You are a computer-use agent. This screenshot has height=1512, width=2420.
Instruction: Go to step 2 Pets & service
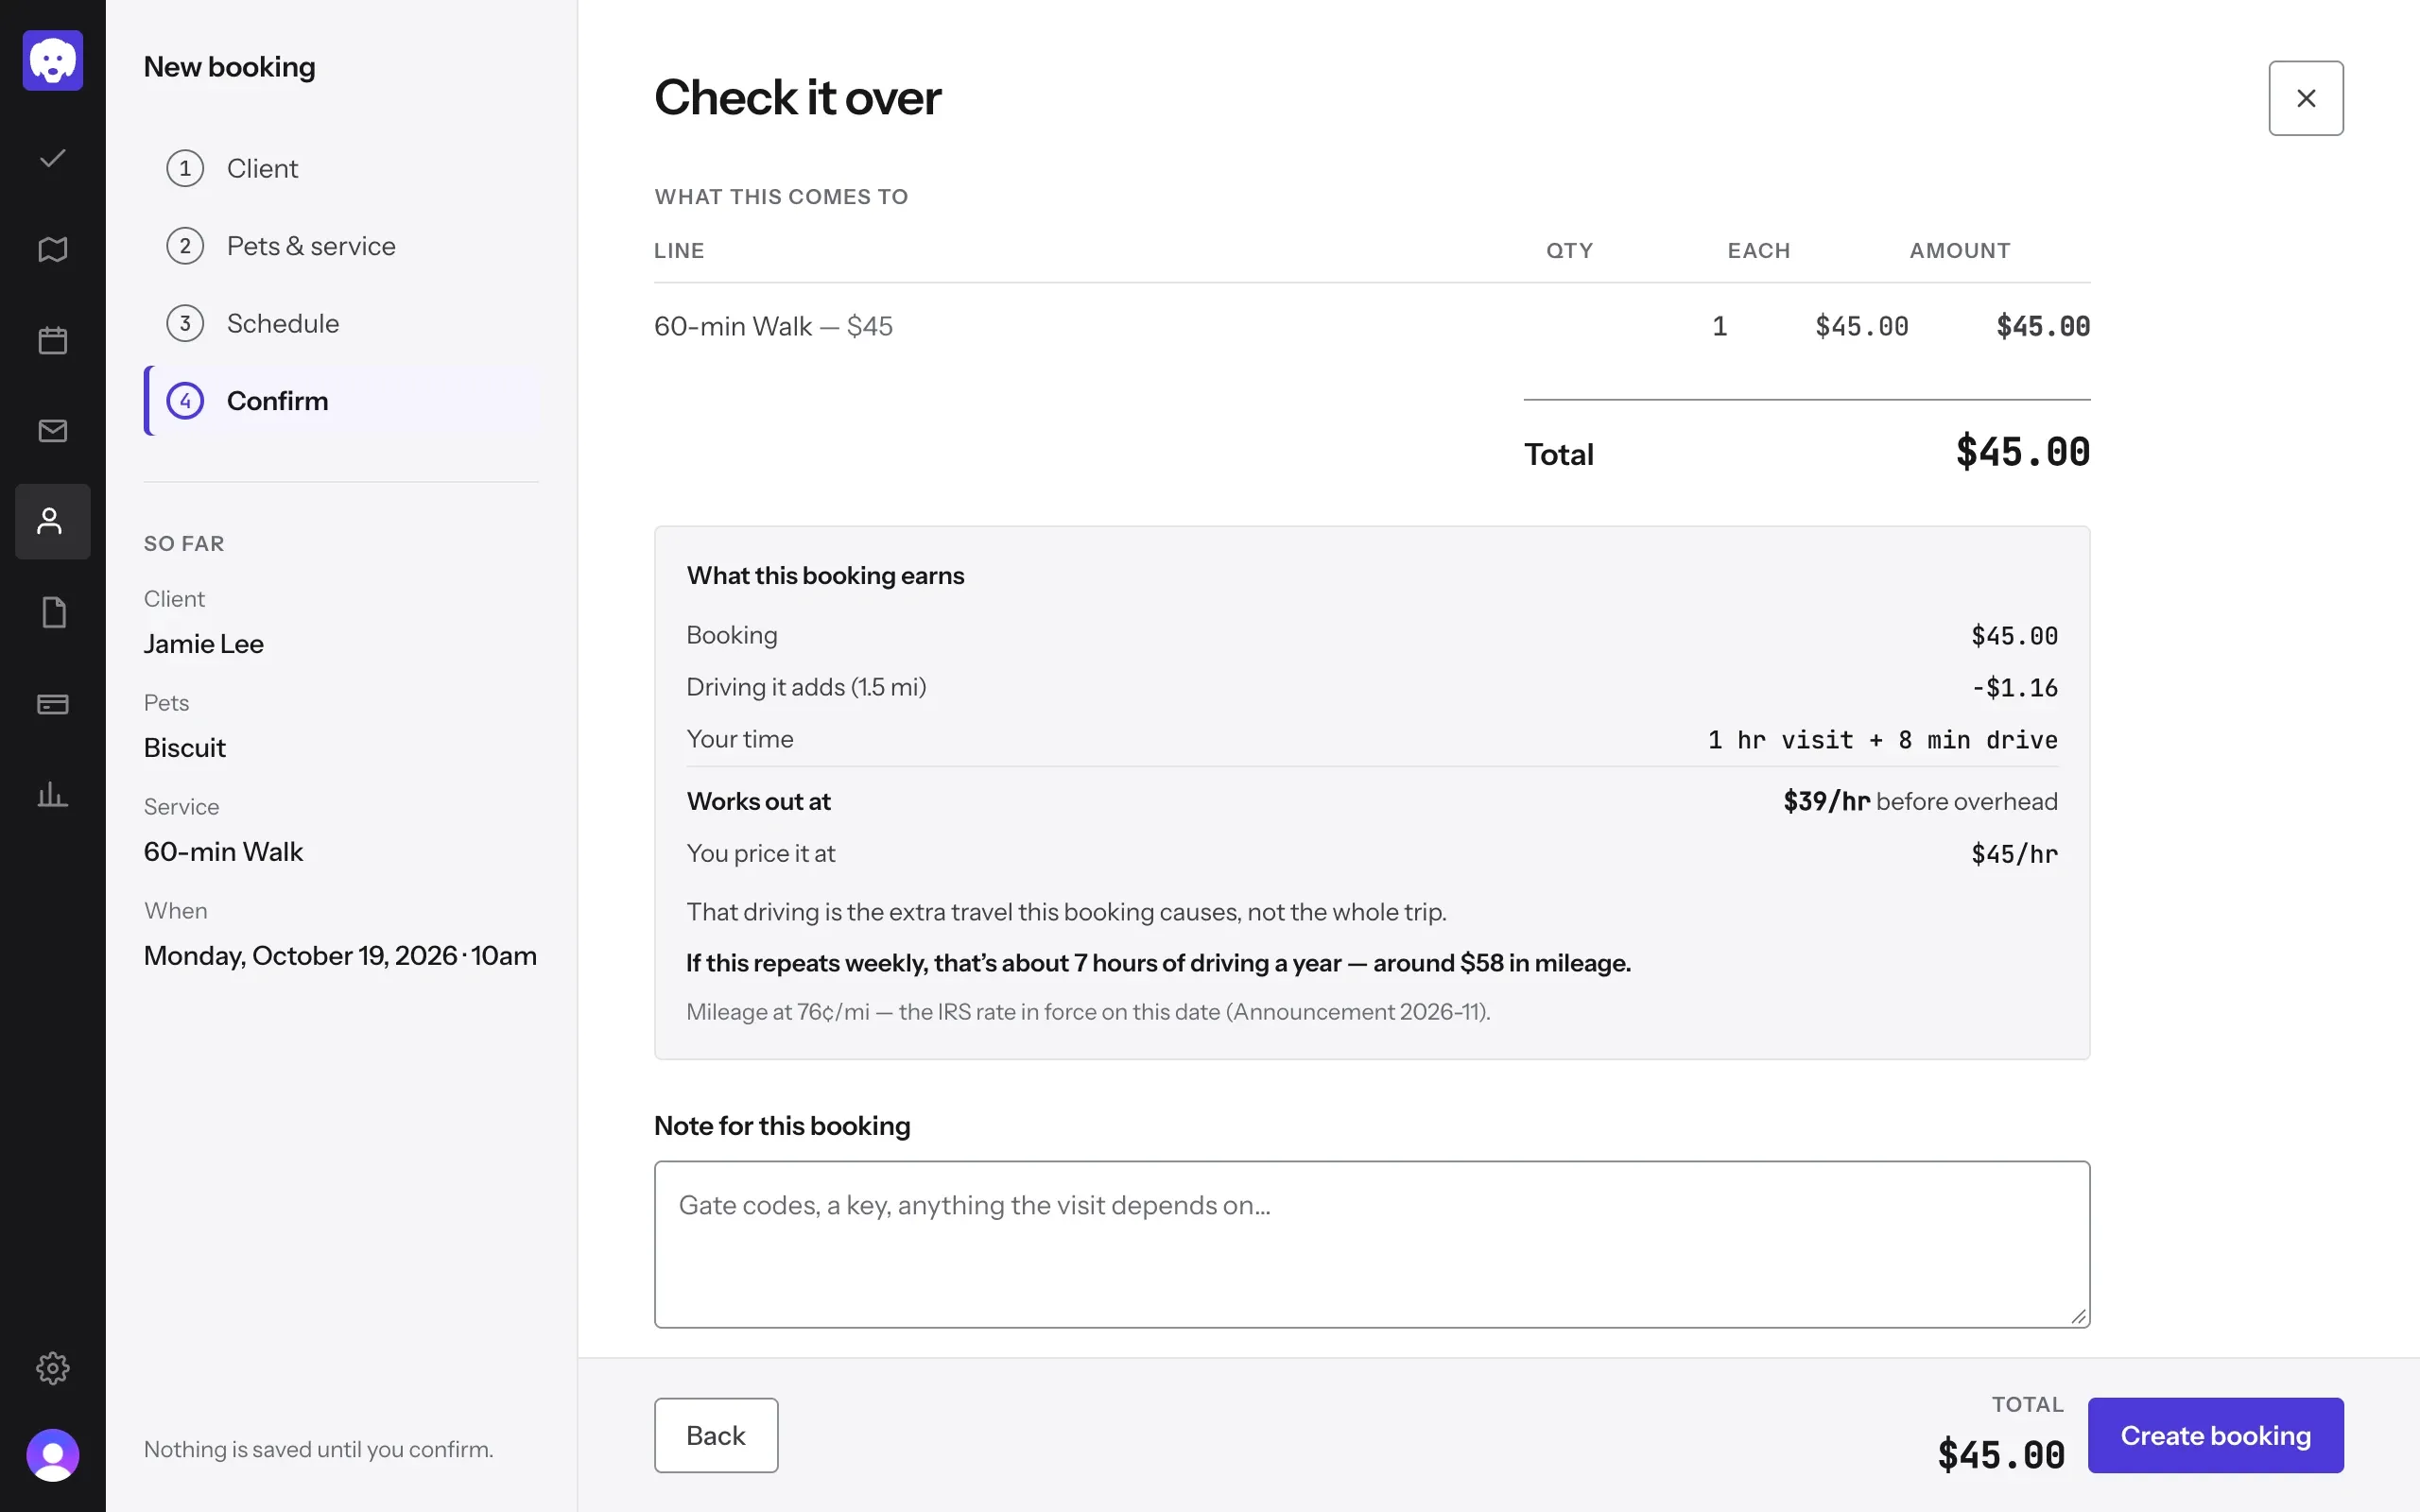342,246
